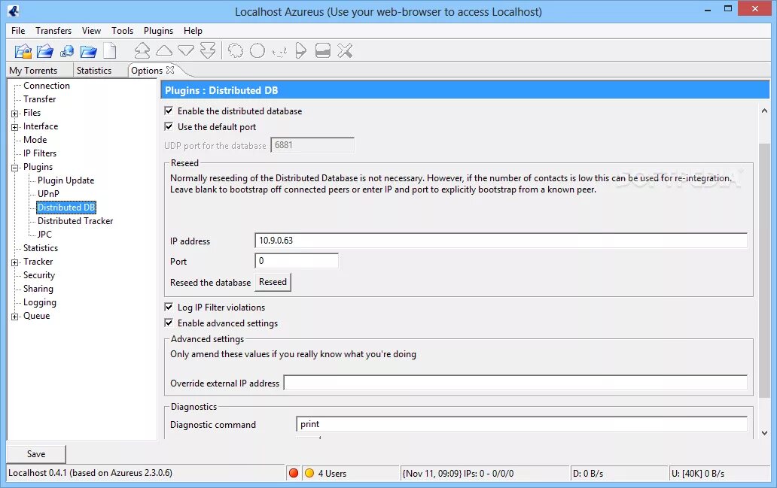This screenshot has width=777, height=488.
Task: Select JPC under Plugins
Action: tap(44, 235)
